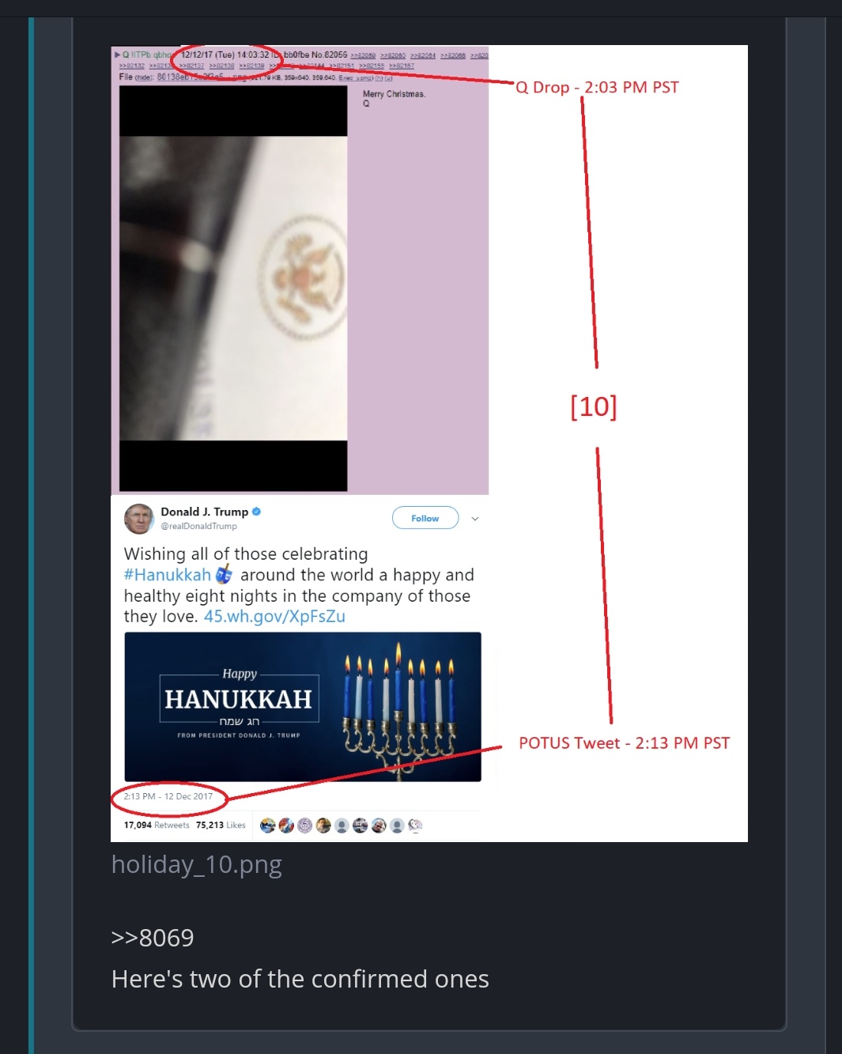Click the Follow button on Trump's tweet
Screen dimensions: 842x1054
pos(425,518)
